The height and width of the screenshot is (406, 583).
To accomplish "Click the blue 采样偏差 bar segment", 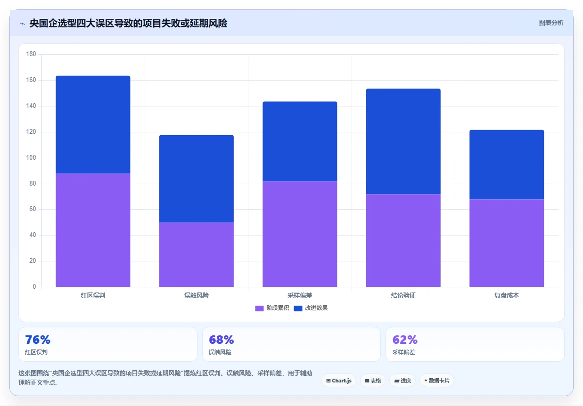I will (x=300, y=141).
